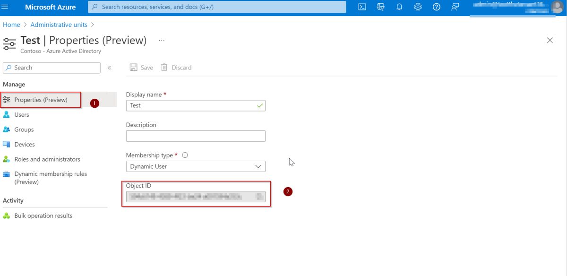567x276 pixels.
Task: Click the Roles and administrators icon
Action: click(7, 159)
